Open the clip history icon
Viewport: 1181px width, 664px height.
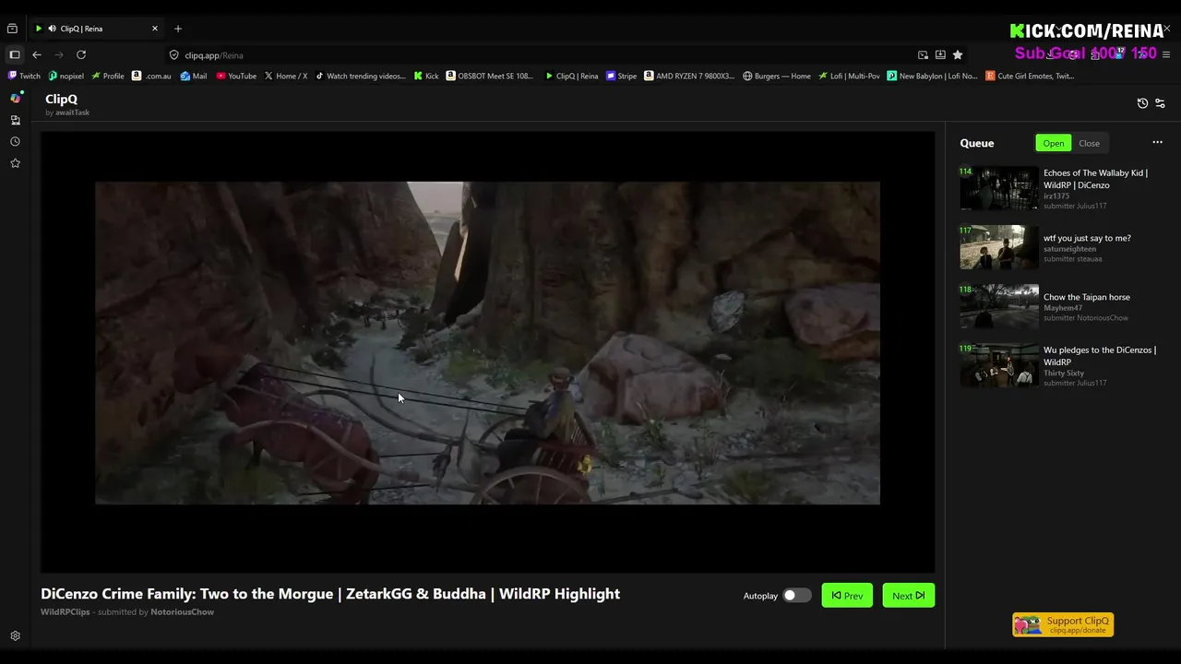coord(1142,103)
